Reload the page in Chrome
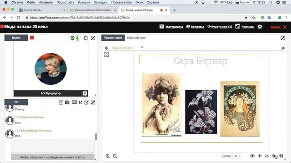 pos(18,18)
